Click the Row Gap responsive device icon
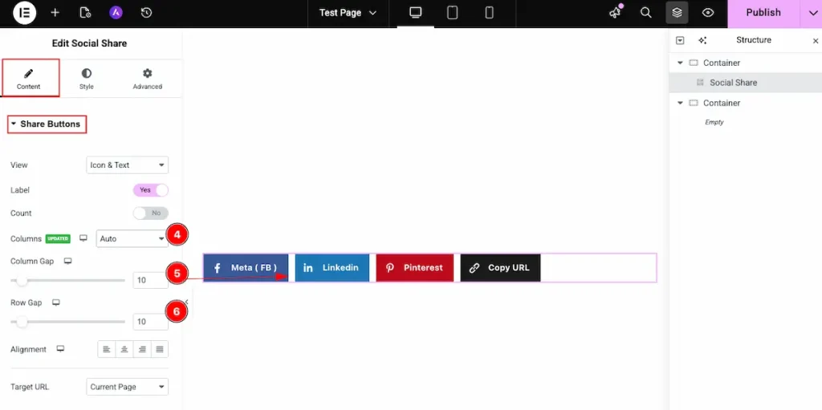 [x=56, y=302]
